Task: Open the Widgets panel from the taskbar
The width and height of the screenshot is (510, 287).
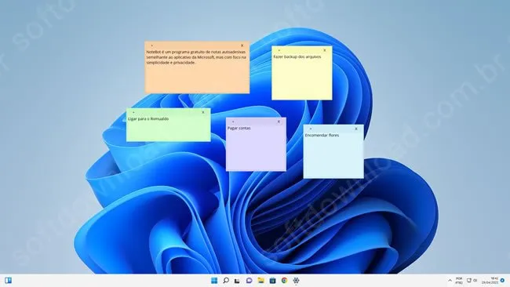Action: tap(8, 281)
